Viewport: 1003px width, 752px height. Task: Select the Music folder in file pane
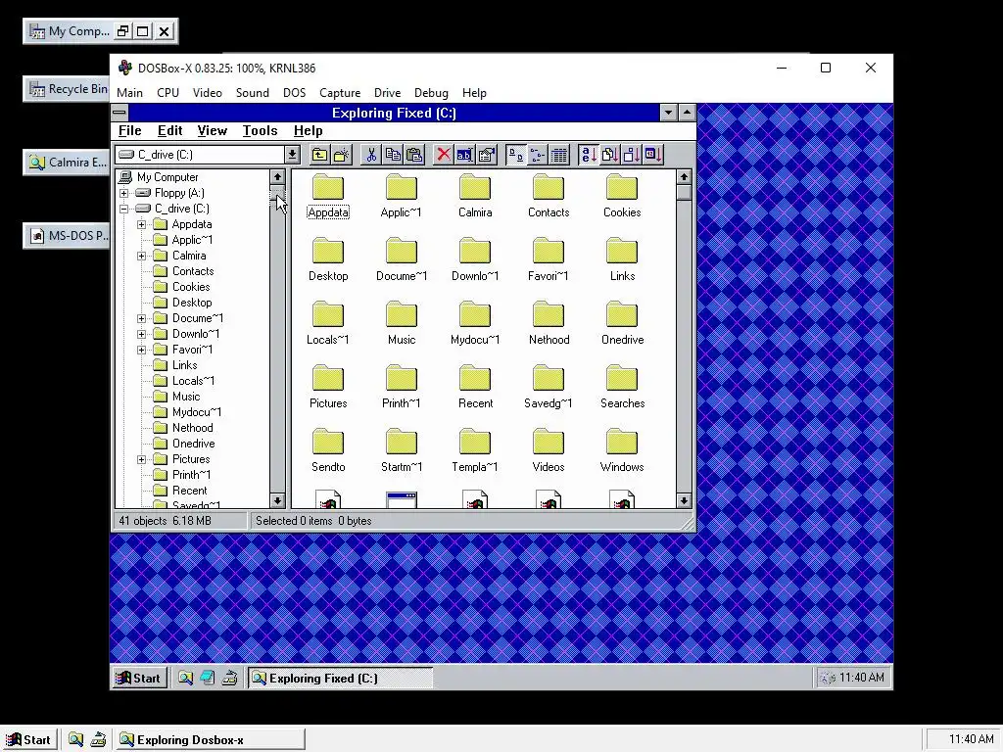click(x=401, y=323)
